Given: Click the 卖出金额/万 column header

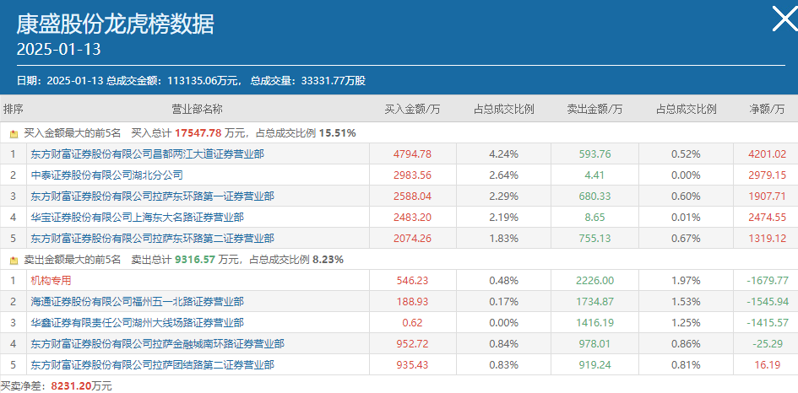Looking at the screenshot, I should 595,110.
